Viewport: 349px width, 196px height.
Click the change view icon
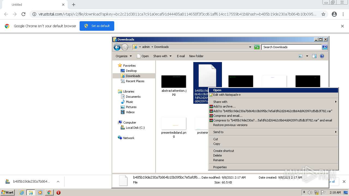(300, 56)
